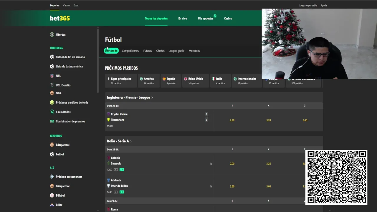Click tennis ball icon for Próximos partidos de tenis

[52, 102]
